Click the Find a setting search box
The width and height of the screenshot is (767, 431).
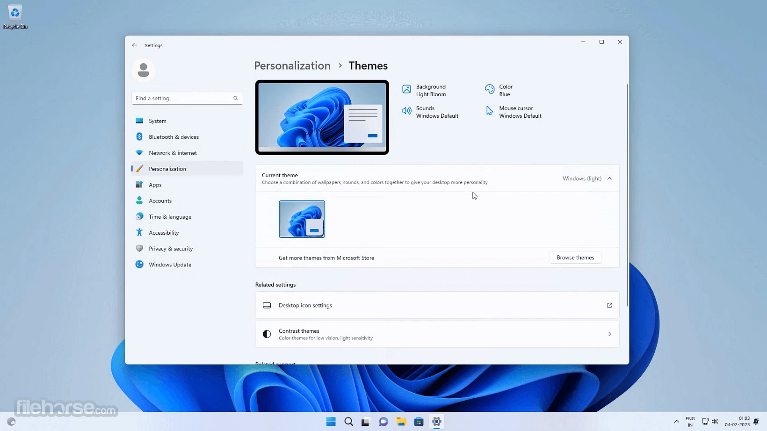click(x=183, y=98)
